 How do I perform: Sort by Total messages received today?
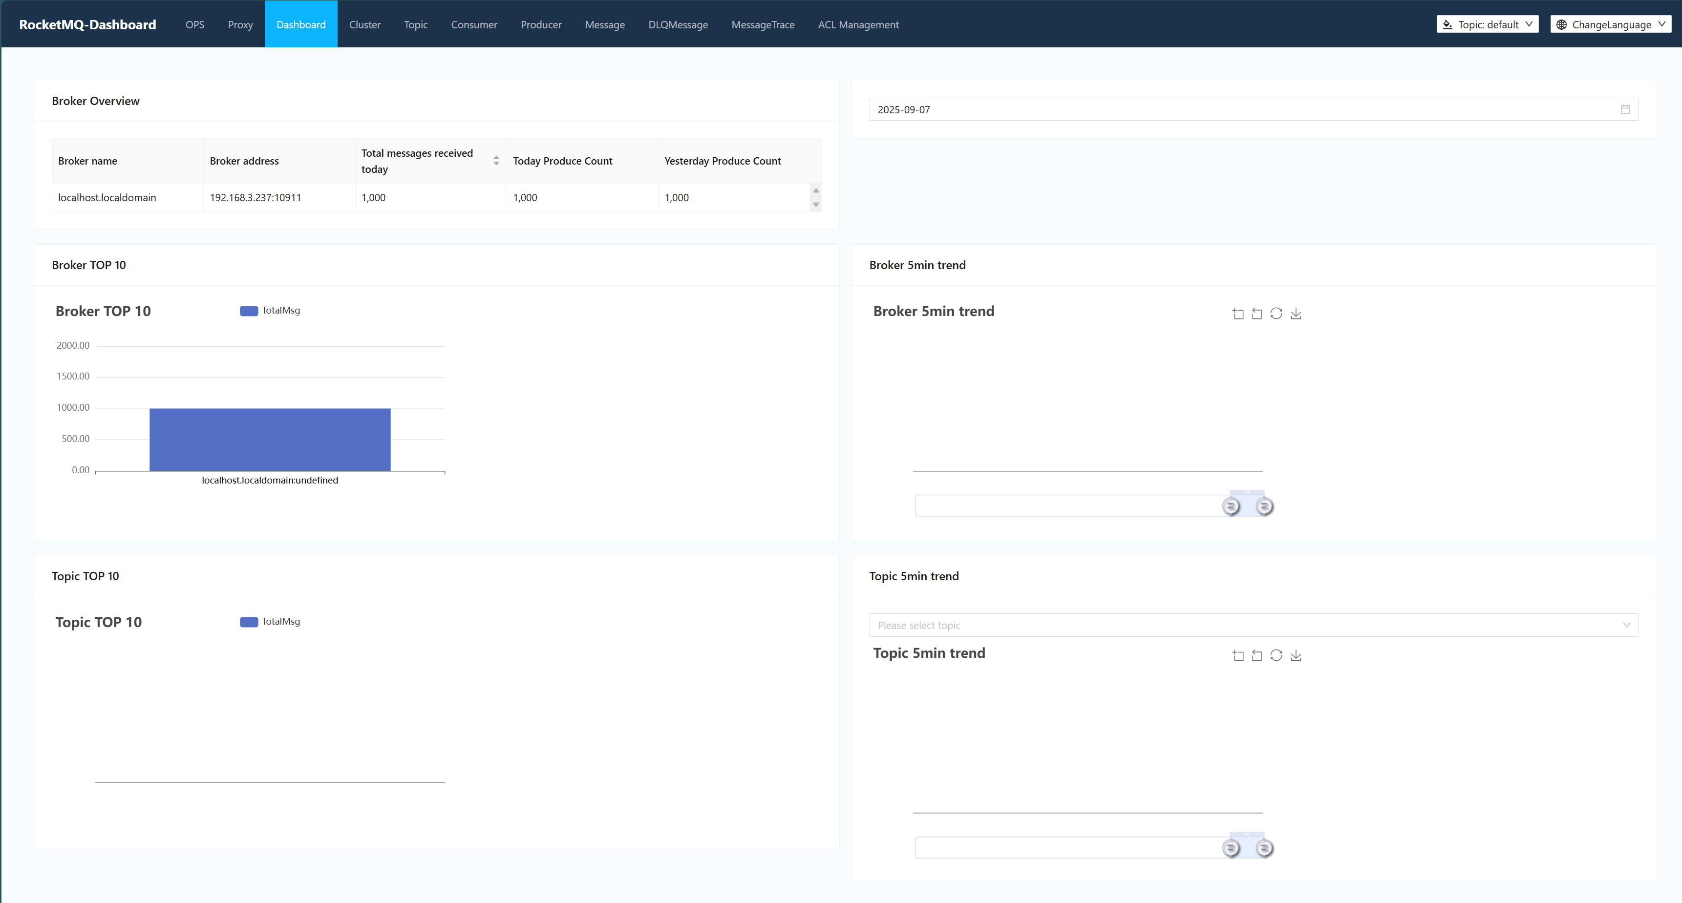495,161
